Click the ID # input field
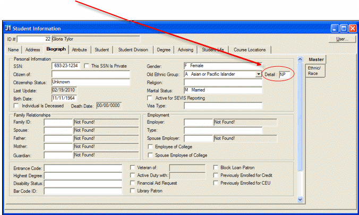This screenshot has height=215, width=359. coord(34,39)
